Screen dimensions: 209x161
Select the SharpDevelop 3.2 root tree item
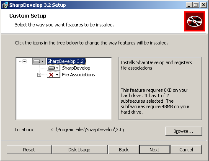[66, 61]
